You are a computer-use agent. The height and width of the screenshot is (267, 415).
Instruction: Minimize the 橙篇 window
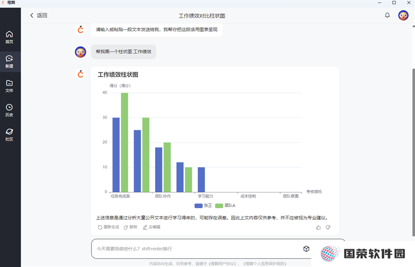(x=380, y=3)
